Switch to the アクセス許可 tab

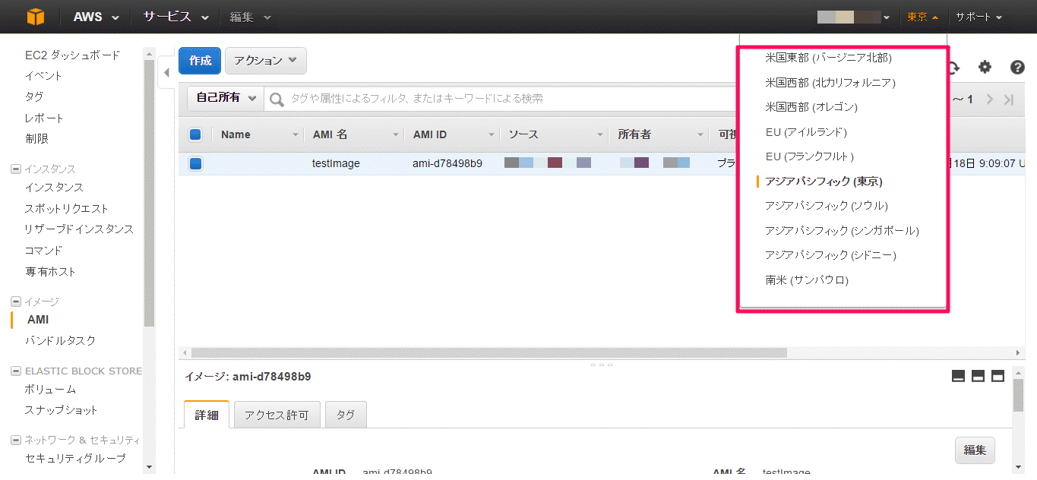pos(277,415)
